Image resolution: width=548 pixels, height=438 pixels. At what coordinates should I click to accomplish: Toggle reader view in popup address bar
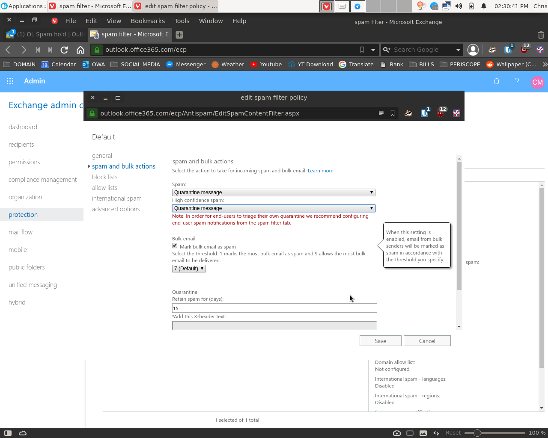click(x=381, y=113)
